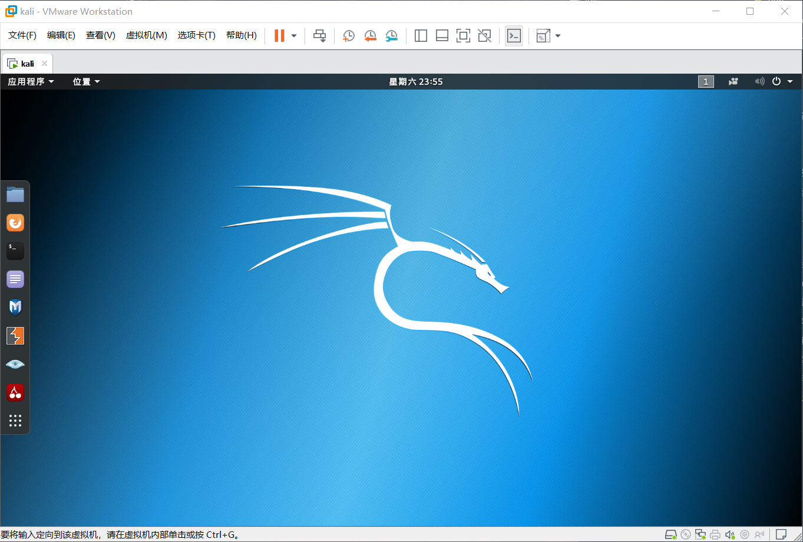
Task: Open the 虚拟机(M) menu
Action: pos(147,35)
